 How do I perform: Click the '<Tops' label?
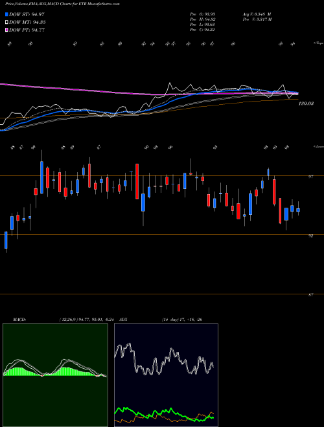coord(318,43)
